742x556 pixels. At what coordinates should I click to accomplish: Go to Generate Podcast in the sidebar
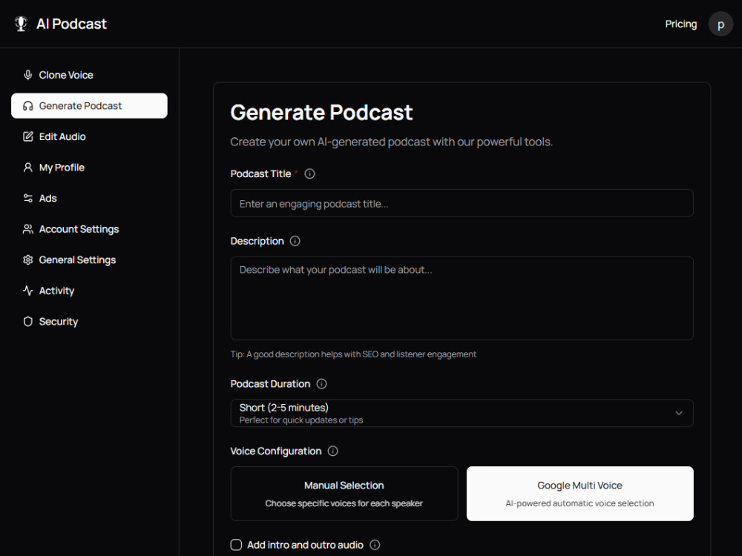tap(89, 106)
